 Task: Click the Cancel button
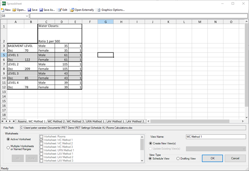(235, 158)
